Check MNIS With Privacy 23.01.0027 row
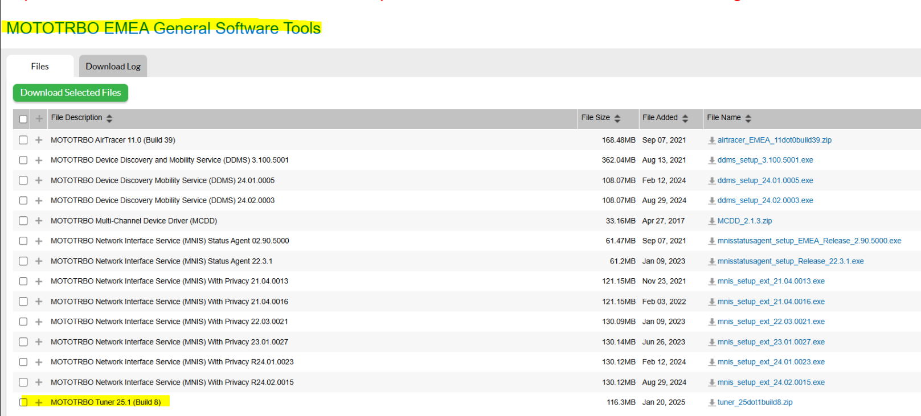This screenshot has height=416, width=921. pos(23,342)
